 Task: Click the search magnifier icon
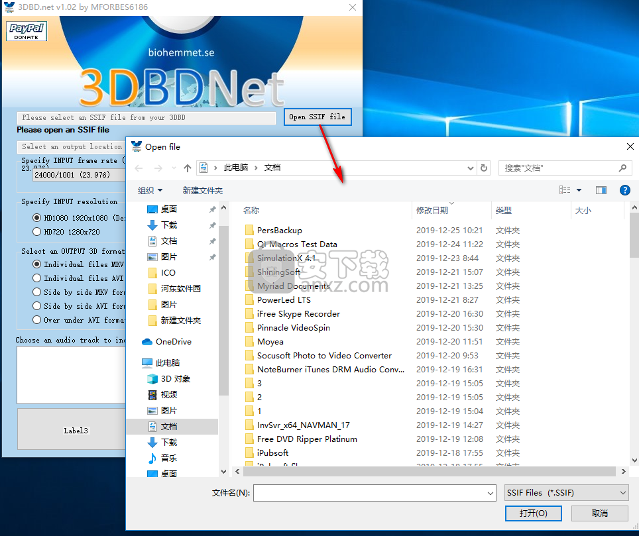622,168
